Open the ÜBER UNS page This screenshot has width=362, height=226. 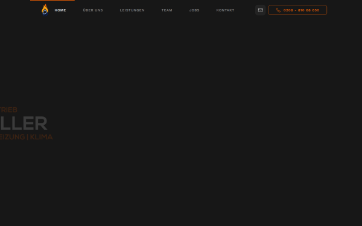(x=93, y=10)
